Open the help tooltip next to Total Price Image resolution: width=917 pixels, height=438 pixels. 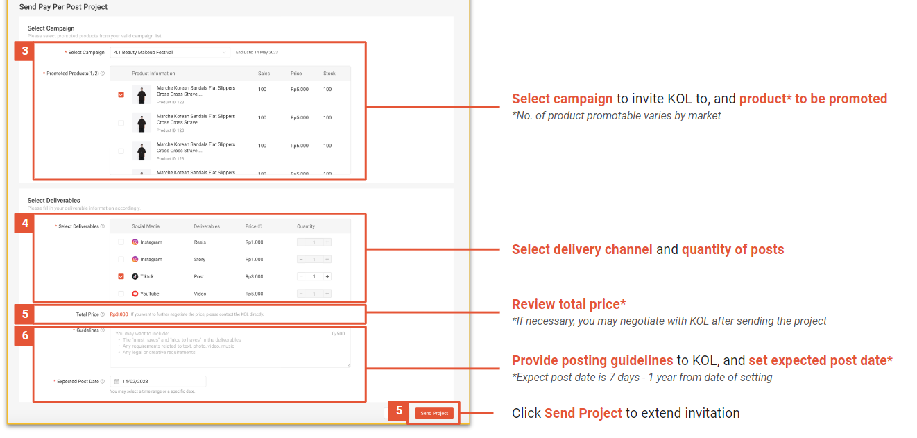coord(103,313)
